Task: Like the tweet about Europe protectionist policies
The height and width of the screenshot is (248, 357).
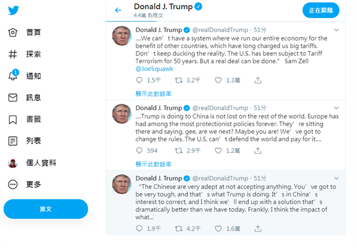Action: point(218,151)
